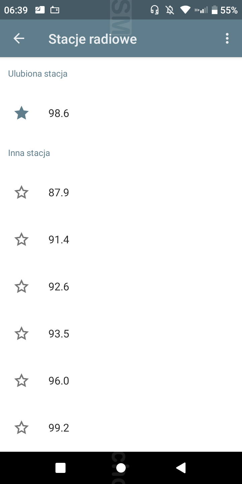This screenshot has width=242, height=484.
Task: Choose the 93.5 station entry
Action: [59, 334]
